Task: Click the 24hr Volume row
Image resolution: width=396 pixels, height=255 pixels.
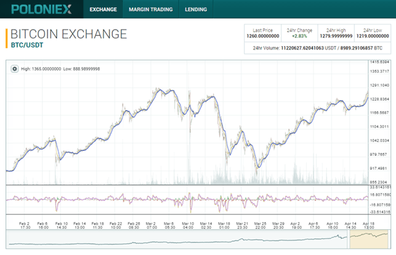Action: pos(317,48)
